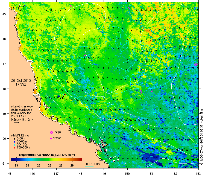
Task: Click the black 0-30m arrow legend symbol
Action: 15,139
